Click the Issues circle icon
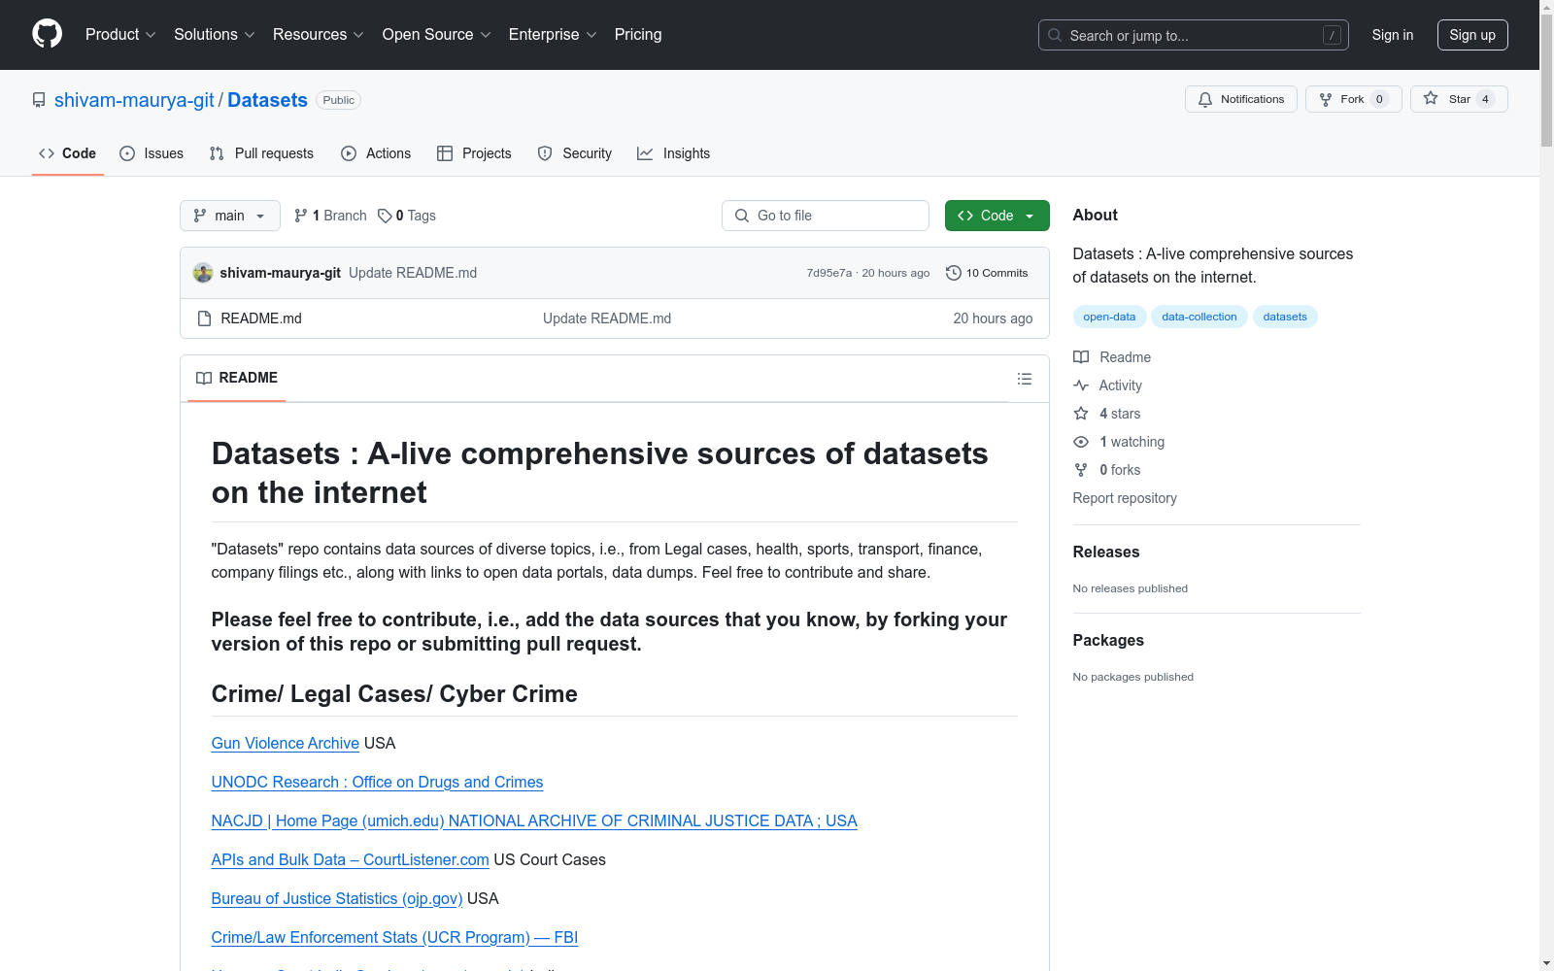Image resolution: width=1554 pixels, height=971 pixels. (127, 153)
